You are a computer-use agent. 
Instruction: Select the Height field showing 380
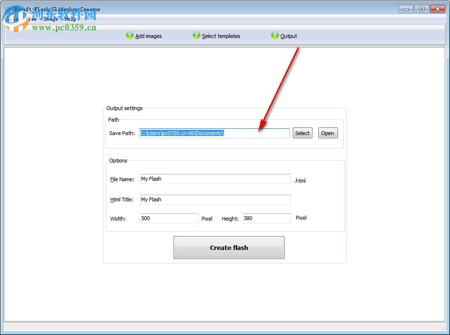tap(266, 218)
